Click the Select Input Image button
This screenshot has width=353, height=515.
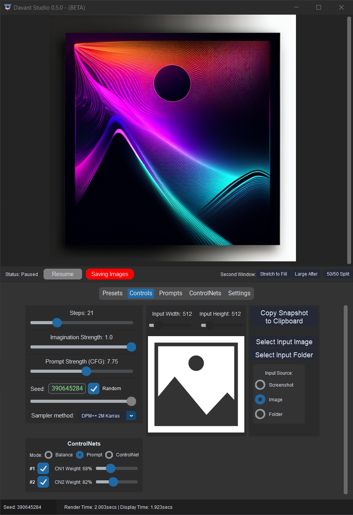coord(284,342)
